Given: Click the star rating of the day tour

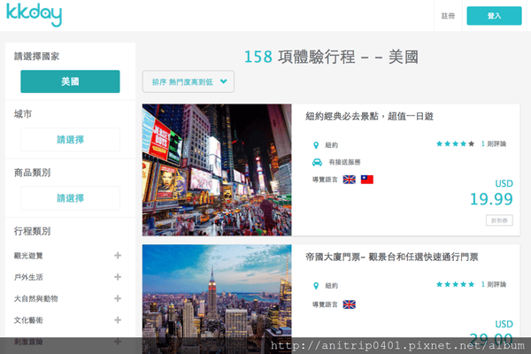Looking at the screenshot, I should 455,144.
